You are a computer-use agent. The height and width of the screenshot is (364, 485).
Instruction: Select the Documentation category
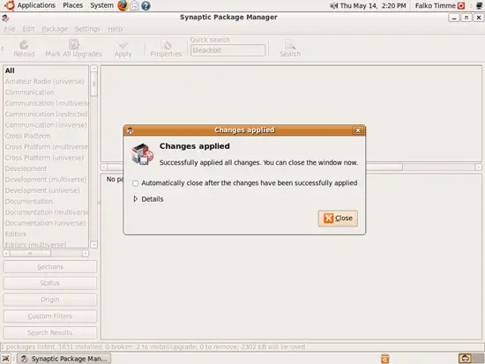click(46, 201)
